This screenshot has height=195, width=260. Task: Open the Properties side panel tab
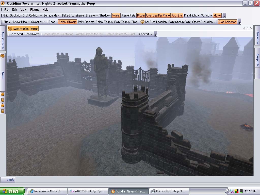coord(257,38)
